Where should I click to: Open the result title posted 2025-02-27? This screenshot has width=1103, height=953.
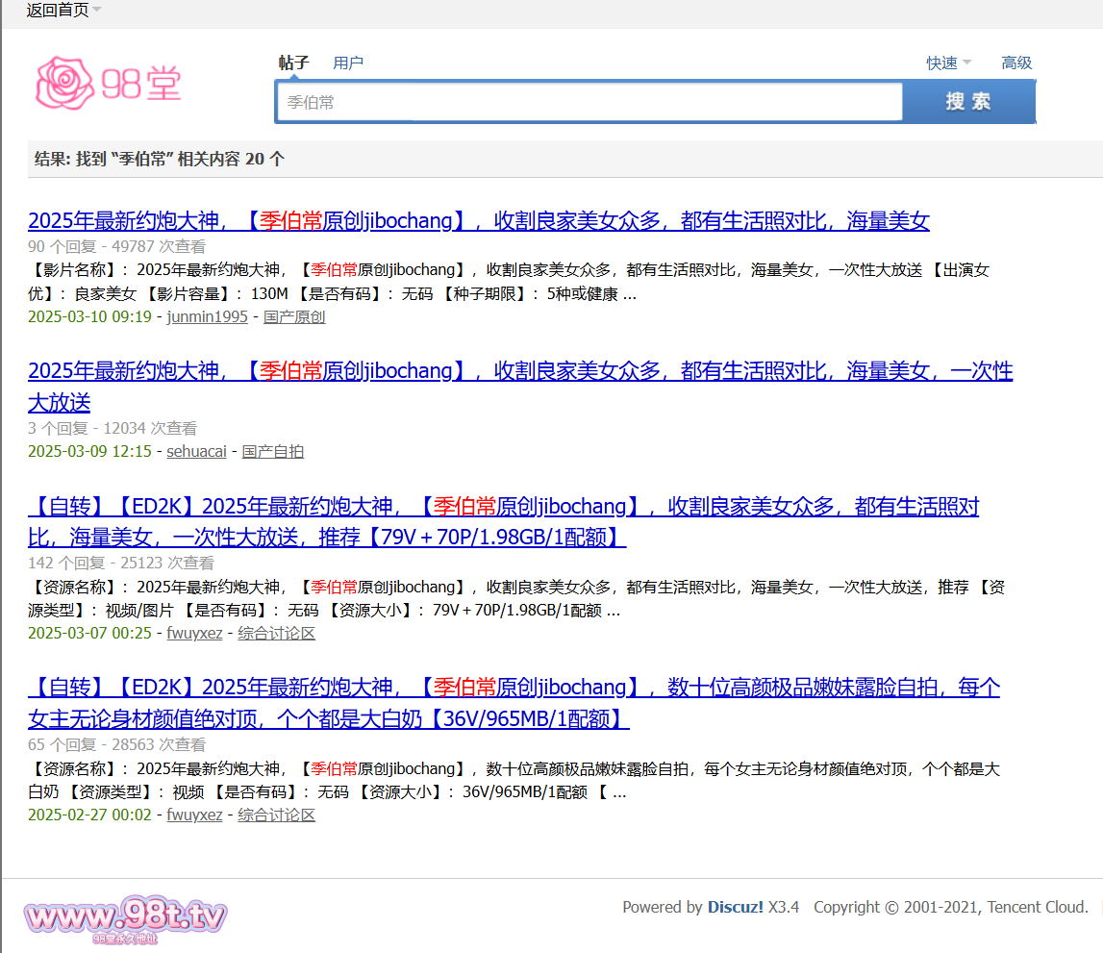tap(514, 688)
